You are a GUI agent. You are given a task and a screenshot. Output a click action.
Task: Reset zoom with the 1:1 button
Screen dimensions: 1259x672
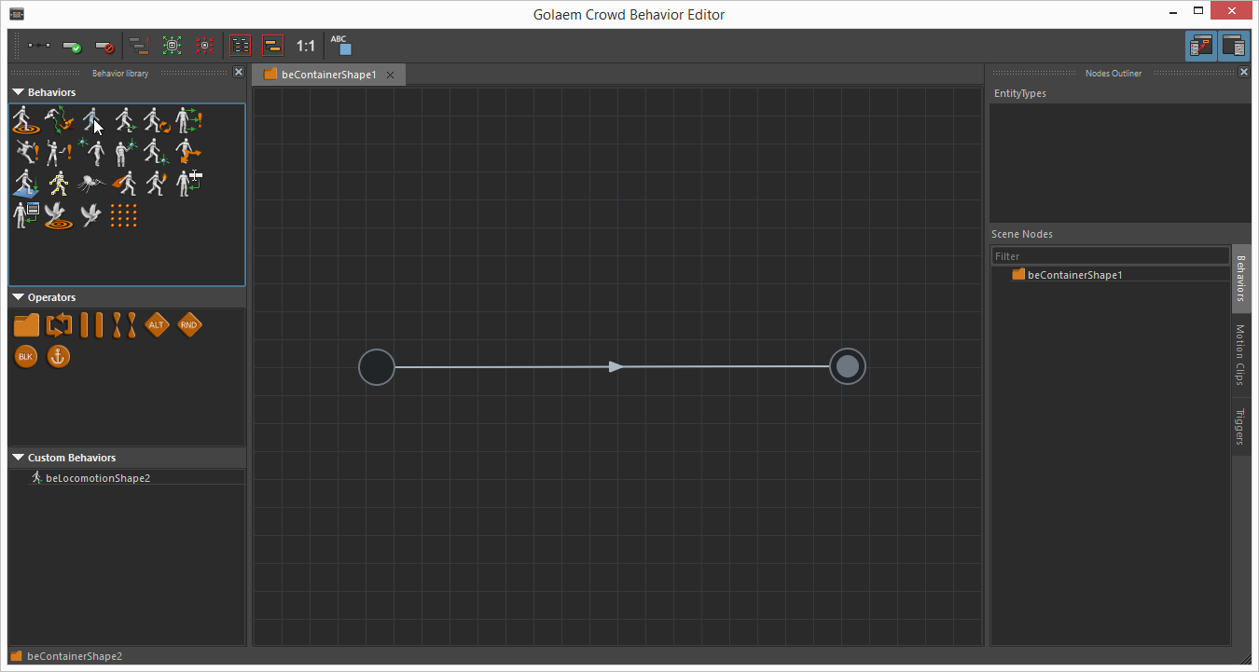(x=305, y=46)
